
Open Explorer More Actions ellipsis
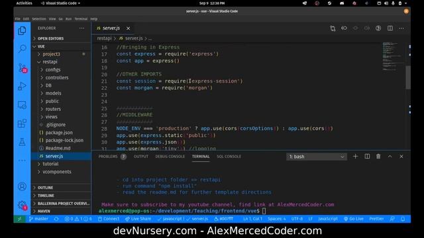point(81,28)
